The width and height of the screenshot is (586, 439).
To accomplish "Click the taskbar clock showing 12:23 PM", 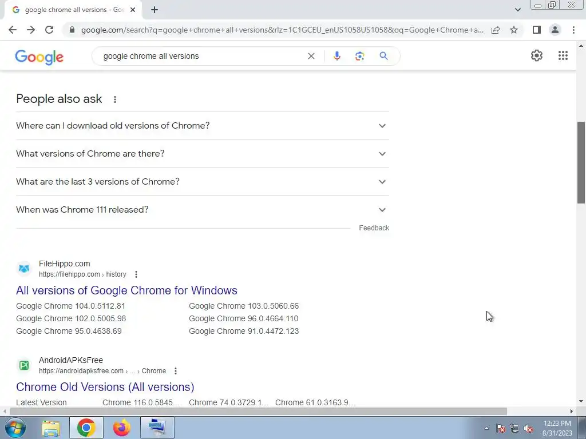I will click(x=557, y=428).
